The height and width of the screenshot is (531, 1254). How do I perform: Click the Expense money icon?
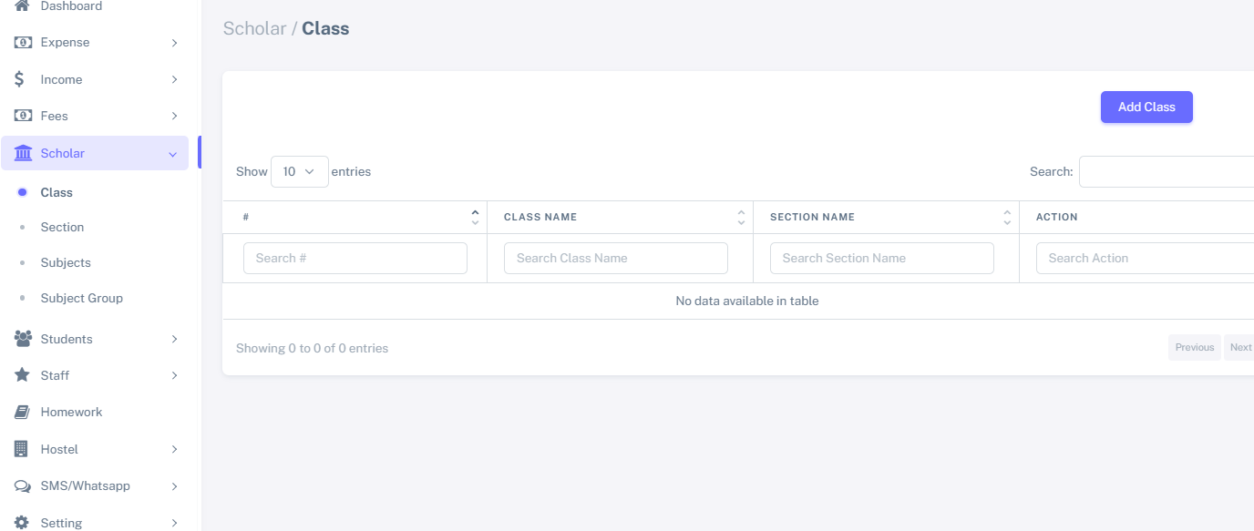pyautogui.click(x=23, y=43)
